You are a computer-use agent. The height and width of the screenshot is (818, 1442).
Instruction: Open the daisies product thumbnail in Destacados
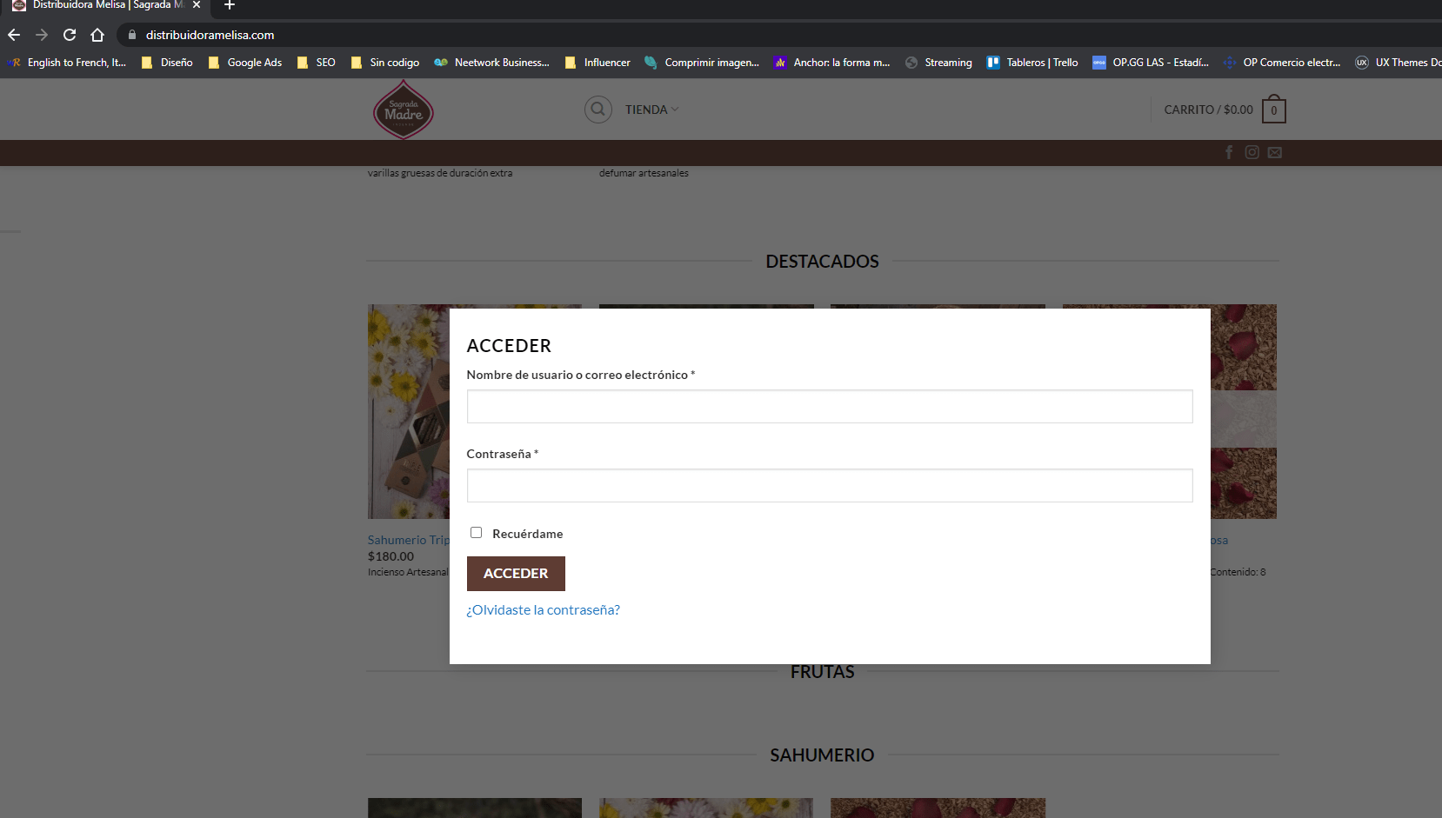[x=409, y=411]
